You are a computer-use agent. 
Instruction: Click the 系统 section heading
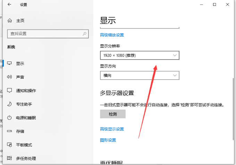11,47
